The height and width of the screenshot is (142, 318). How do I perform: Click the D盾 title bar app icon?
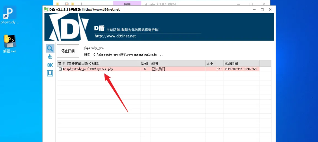click(x=46, y=9)
